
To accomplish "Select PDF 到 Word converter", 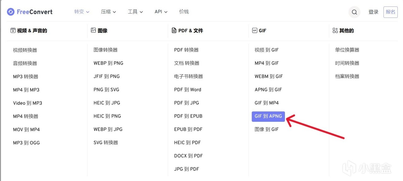I will [187, 90].
